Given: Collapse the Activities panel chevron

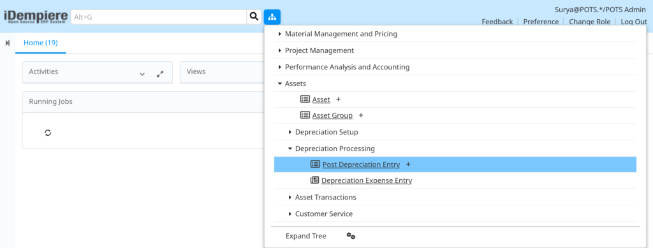Looking at the screenshot, I should [x=142, y=74].
